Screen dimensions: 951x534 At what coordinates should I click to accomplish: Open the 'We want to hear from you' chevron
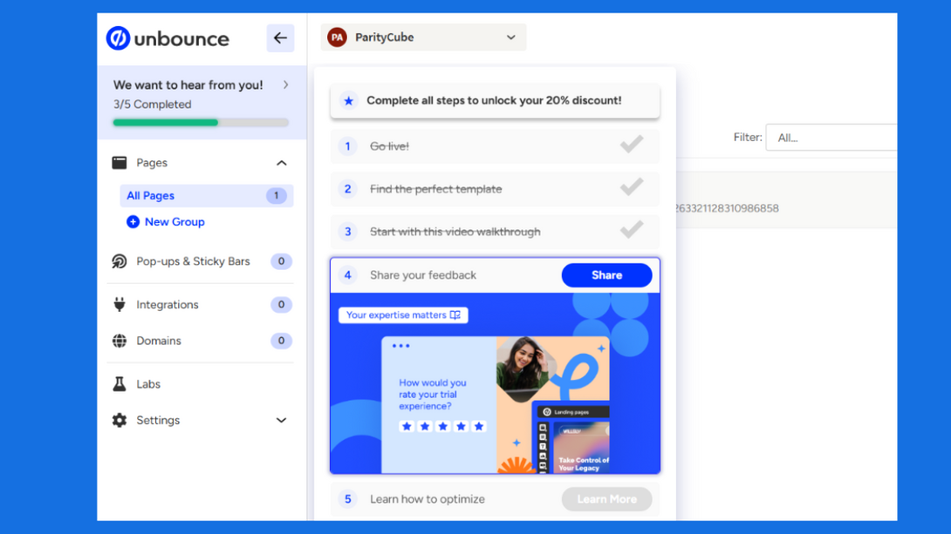click(x=285, y=84)
